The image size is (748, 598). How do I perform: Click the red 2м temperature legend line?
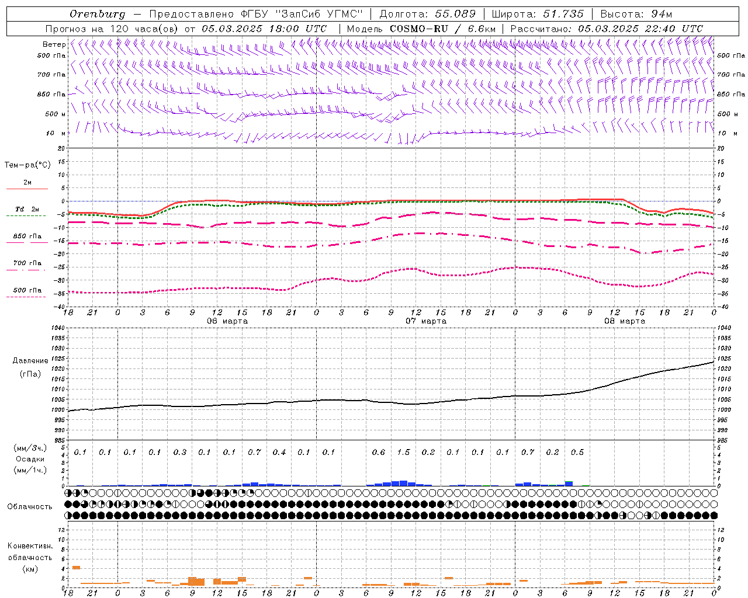(x=27, y=189)
